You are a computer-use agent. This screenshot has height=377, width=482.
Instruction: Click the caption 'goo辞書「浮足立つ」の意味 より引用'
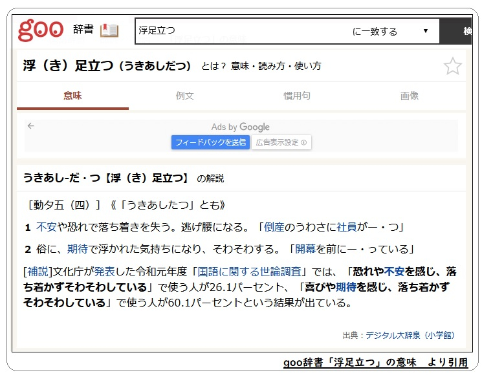tap(375, 362)
